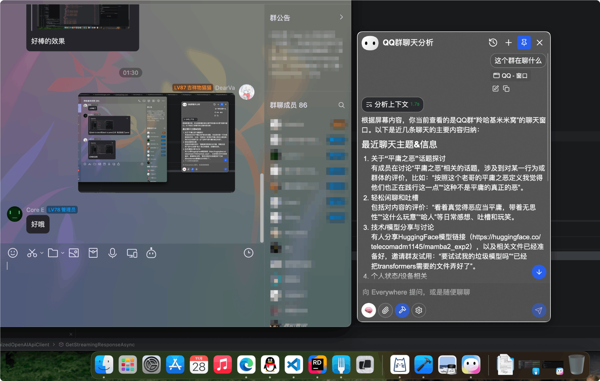Open QQ from the Dock
Image resolution: width=600 pixels, height=381 pixels.
pos(270,365)
